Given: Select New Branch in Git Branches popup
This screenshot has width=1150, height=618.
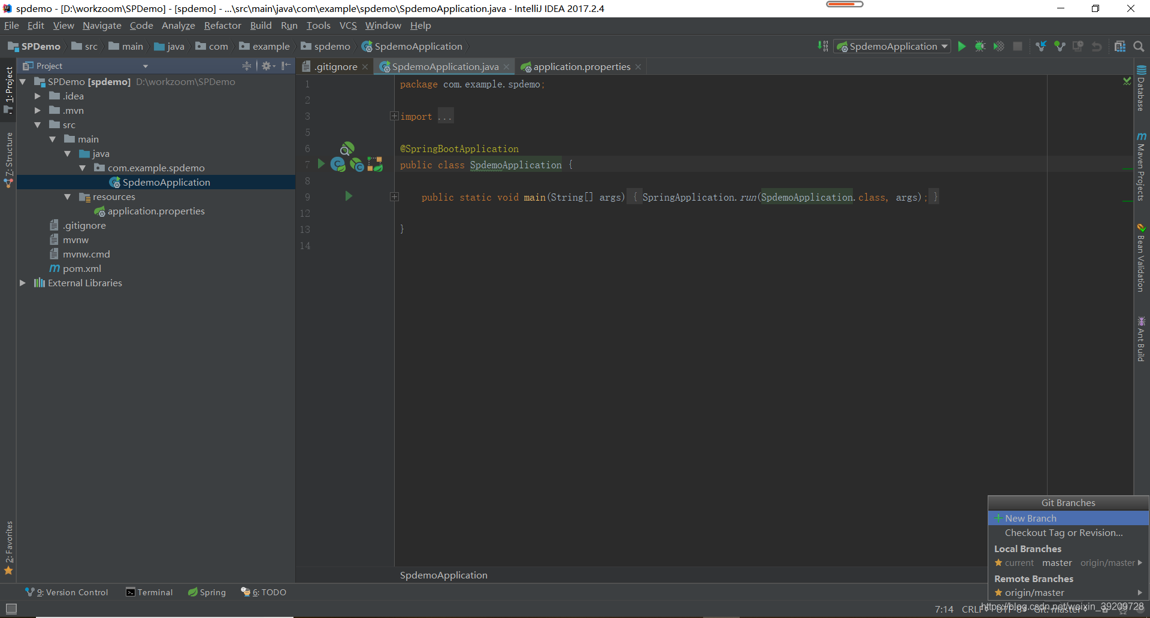Looking at the screenshot, I should (x=1068, y=518).
